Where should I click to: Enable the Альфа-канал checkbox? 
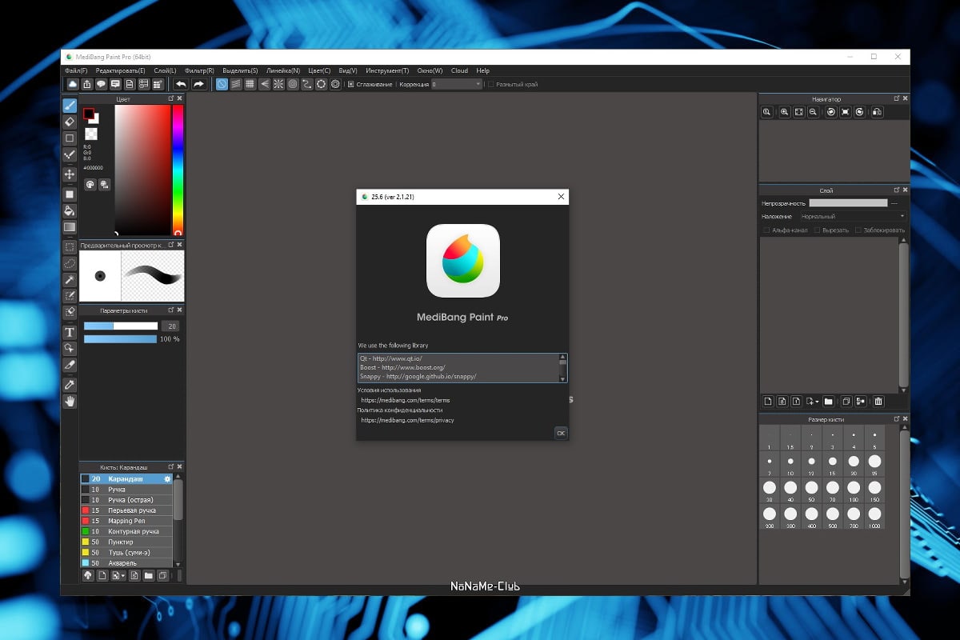[766, 230]
